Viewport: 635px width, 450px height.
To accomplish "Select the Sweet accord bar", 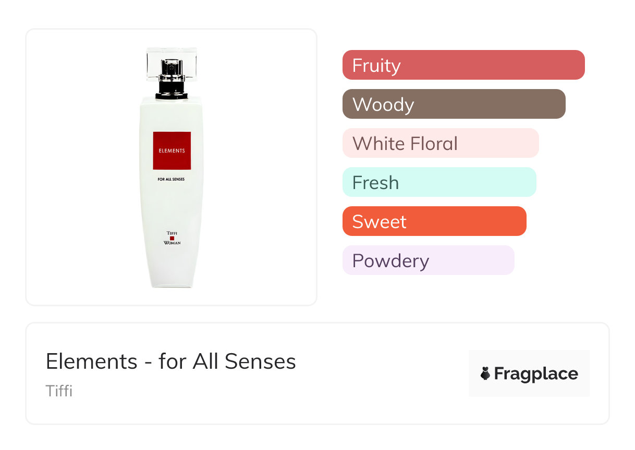I will point(434,221).
